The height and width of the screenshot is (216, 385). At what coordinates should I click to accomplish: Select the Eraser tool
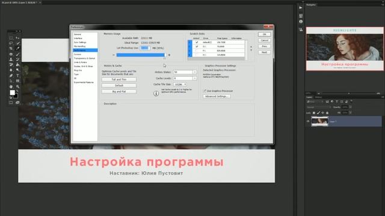coord(11,65)
